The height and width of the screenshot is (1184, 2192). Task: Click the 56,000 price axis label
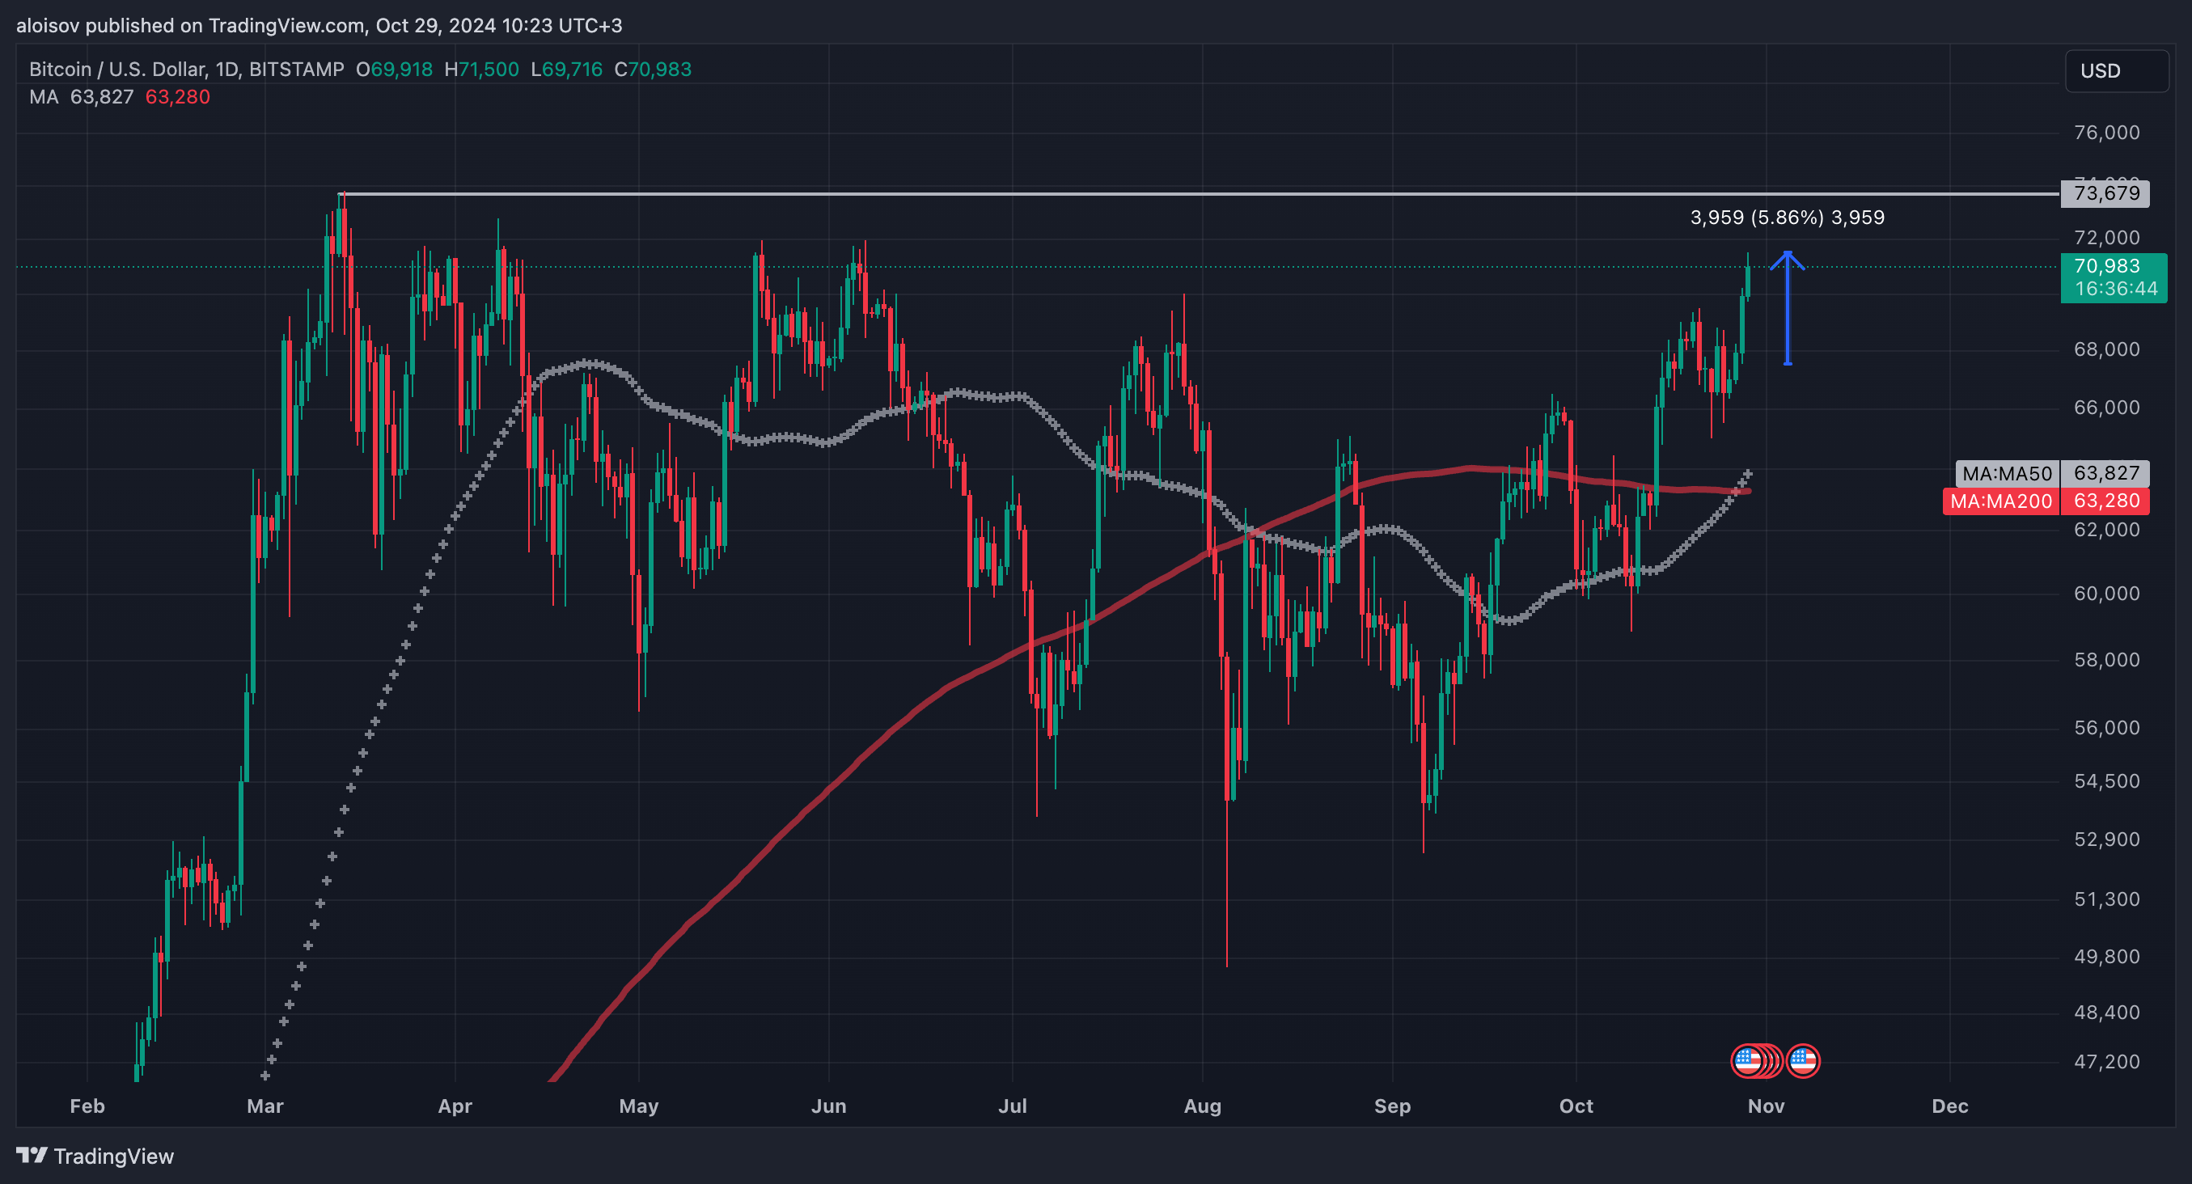pos(2107,728)
